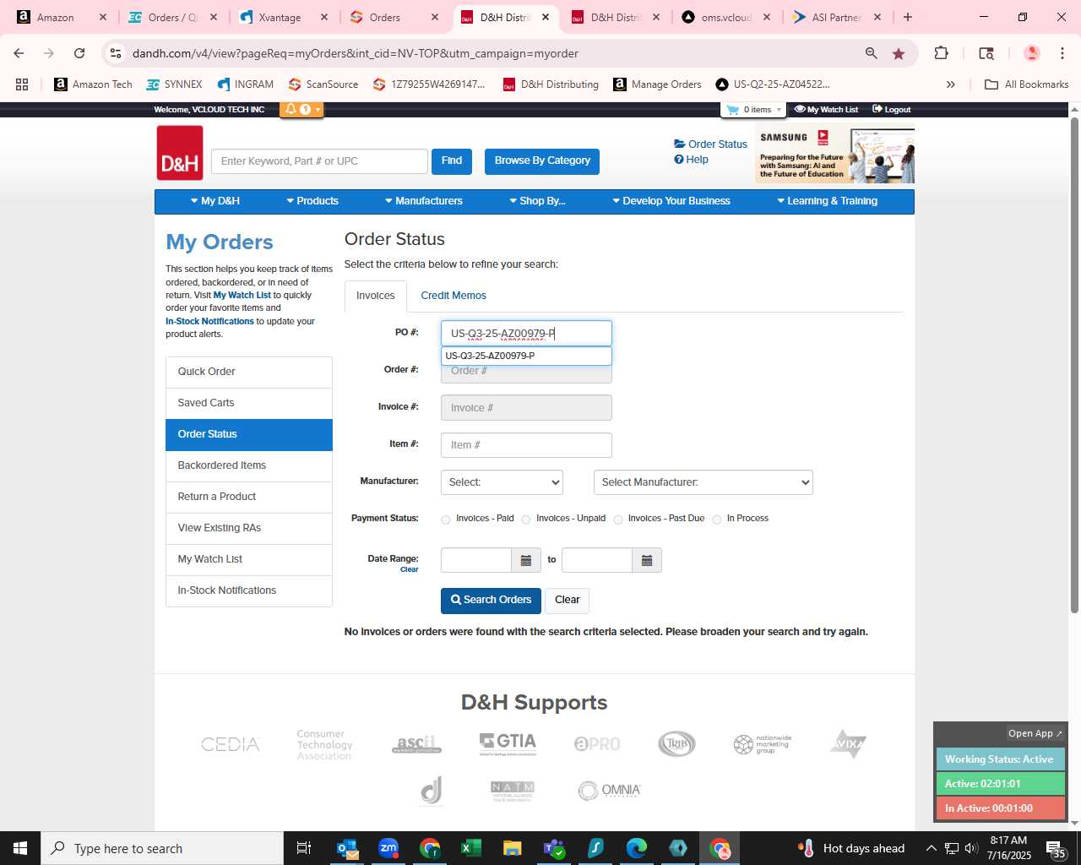
Task: Click the bookmark star icon
Action: 899,53
